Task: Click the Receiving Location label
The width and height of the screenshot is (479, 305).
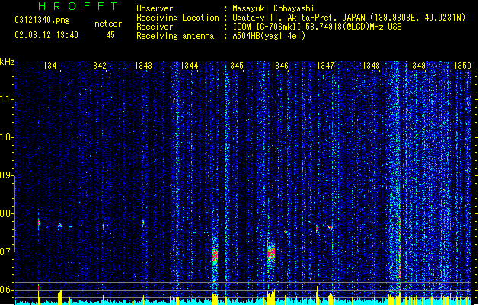Action: pyautogui.click(x=177, y=18)
